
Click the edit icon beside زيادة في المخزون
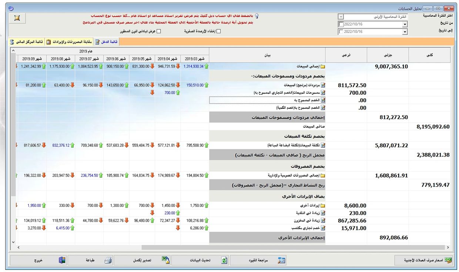click(x=322, y=221)
